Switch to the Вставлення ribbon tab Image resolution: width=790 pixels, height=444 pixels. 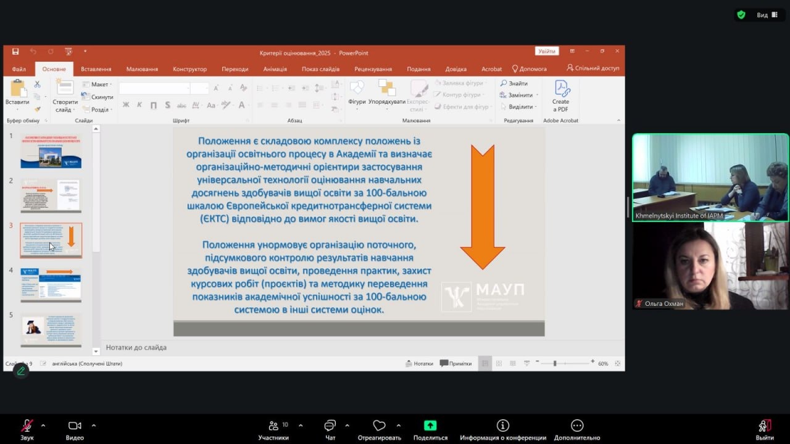96,69
